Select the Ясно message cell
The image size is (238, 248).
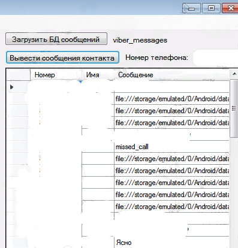pos(171,243)
